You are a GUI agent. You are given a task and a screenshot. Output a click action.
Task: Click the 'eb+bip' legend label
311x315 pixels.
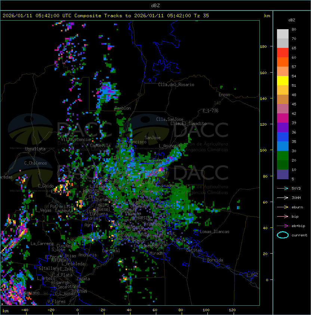tap(298, 226)
